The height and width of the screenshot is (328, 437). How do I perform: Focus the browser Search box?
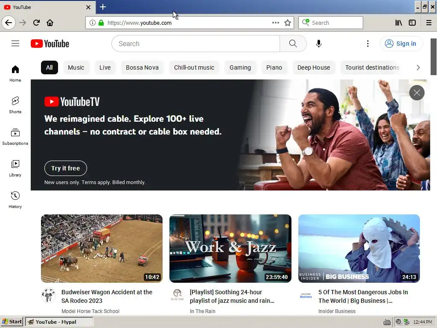(x=331, y=23)
